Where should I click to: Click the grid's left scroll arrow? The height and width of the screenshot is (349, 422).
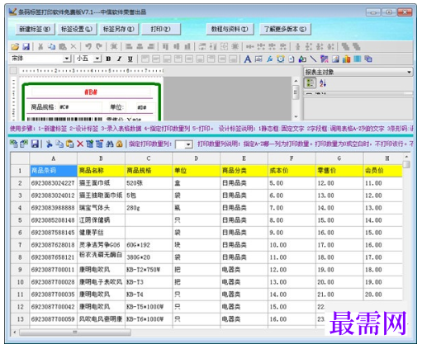tap(15, 332)
